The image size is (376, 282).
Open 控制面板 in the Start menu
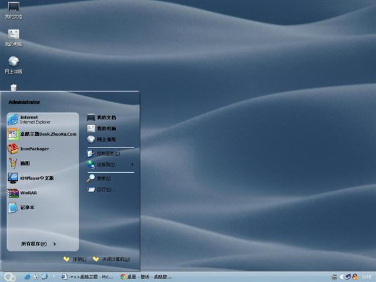click(x=108, y=153)
